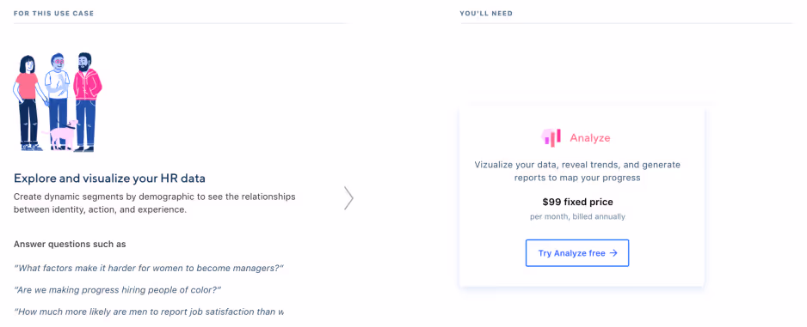Click the $99 fixed price text
This screenshot has width=807, height=327.
tap(577, 203)
